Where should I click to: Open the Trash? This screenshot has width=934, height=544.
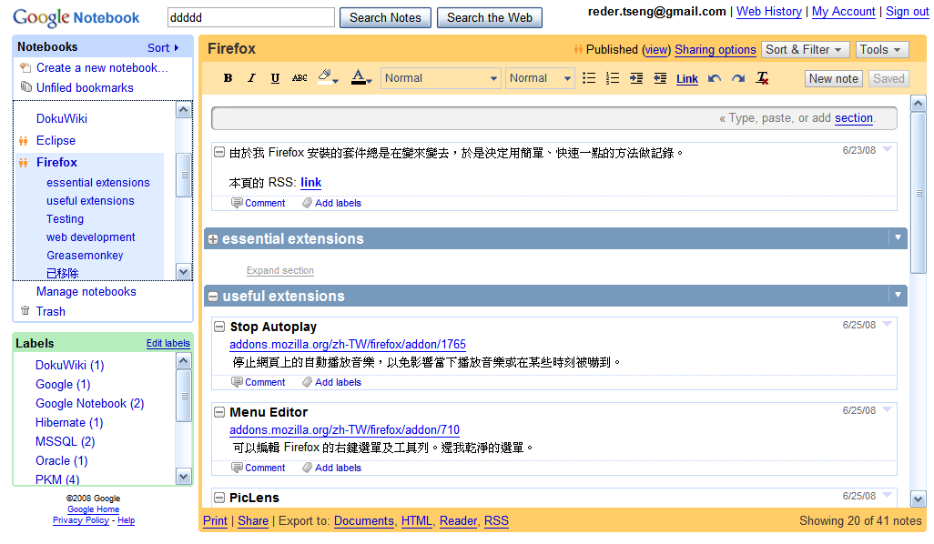(x=51, y=311)
